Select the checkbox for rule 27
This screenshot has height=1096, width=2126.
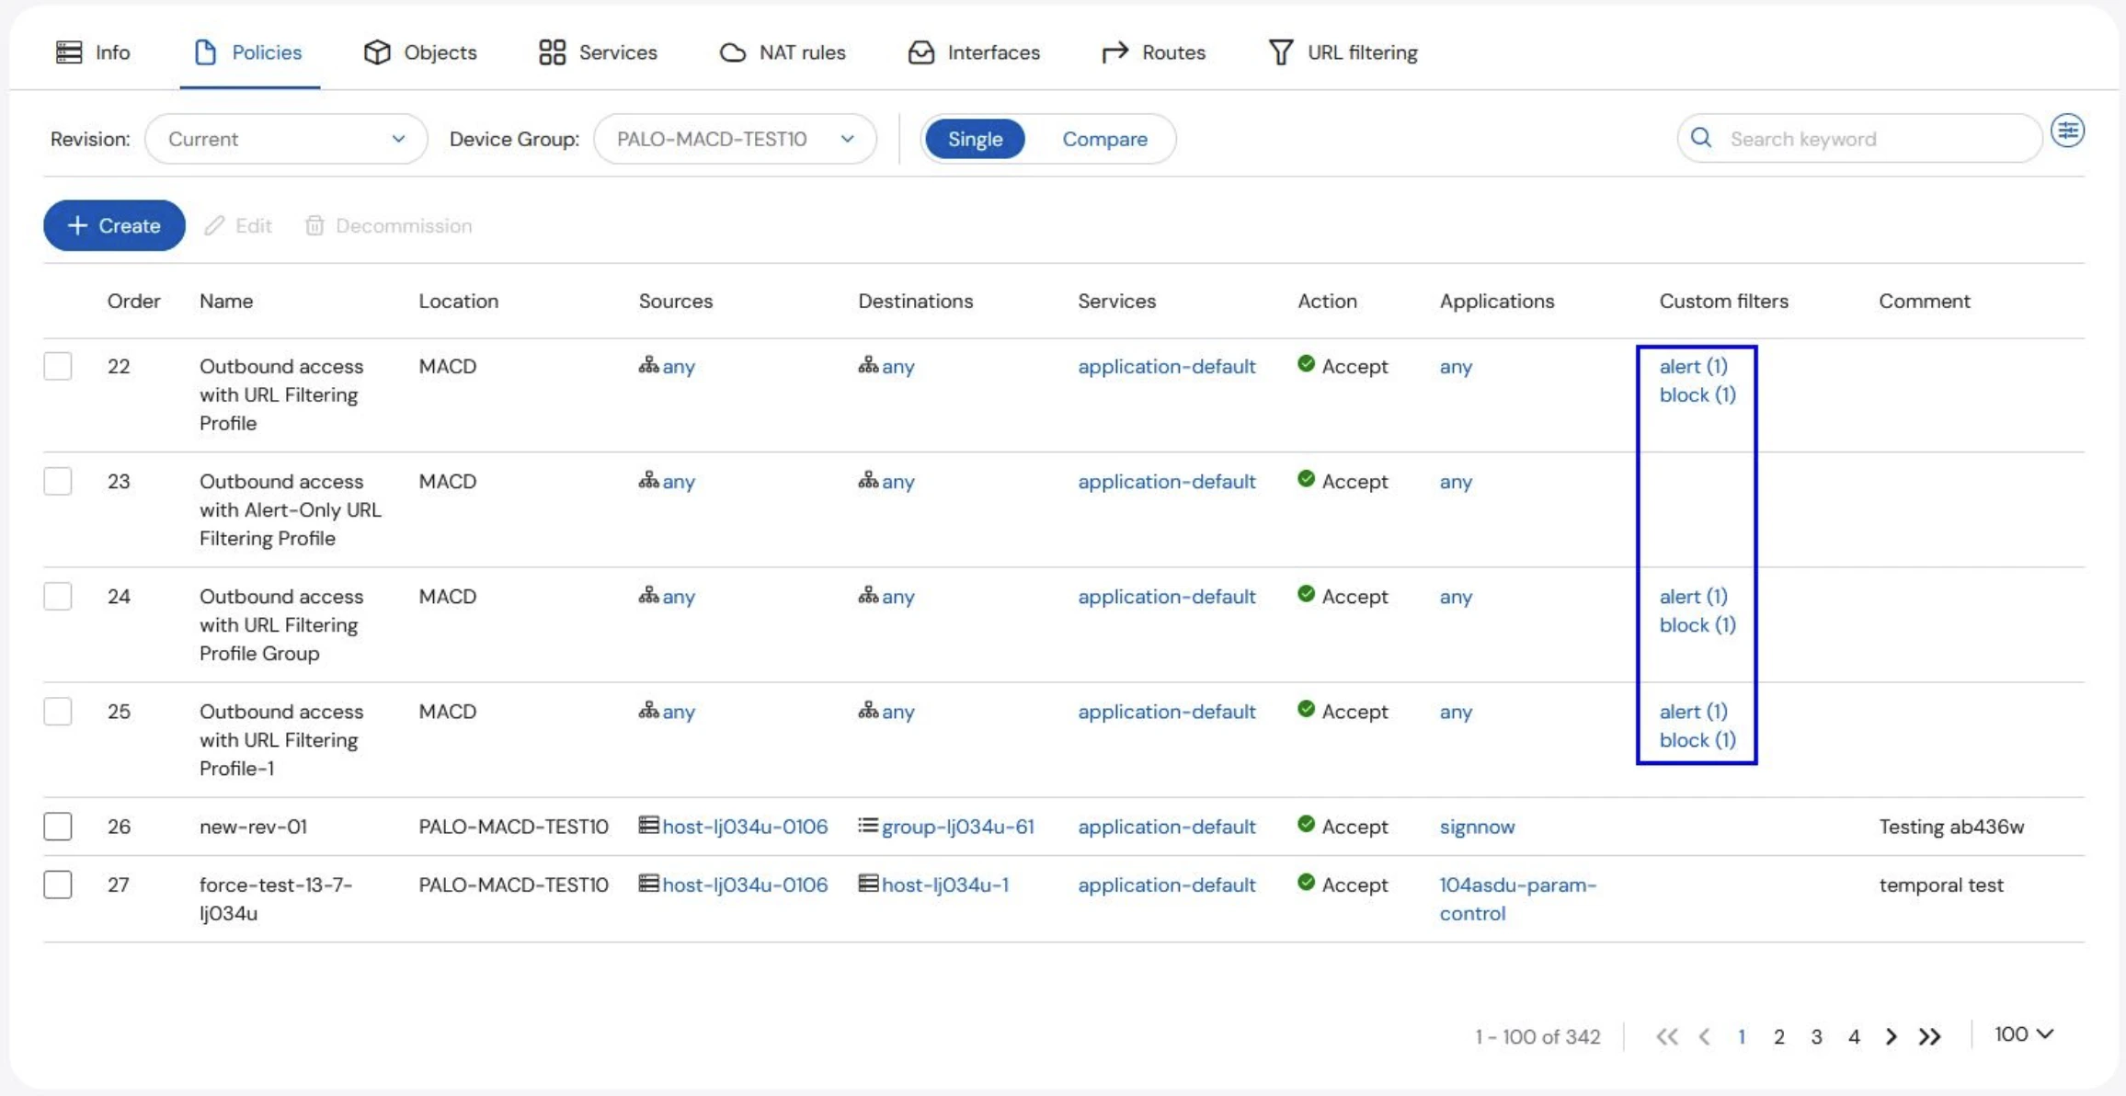58,885
